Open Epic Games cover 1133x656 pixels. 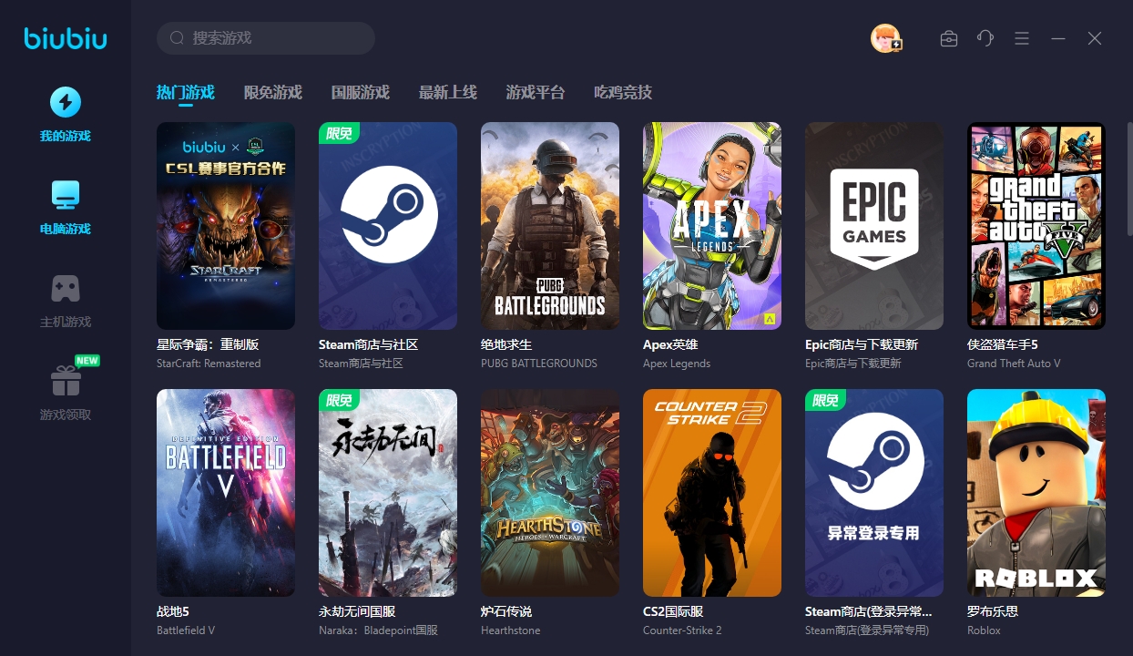coord(874,226)
